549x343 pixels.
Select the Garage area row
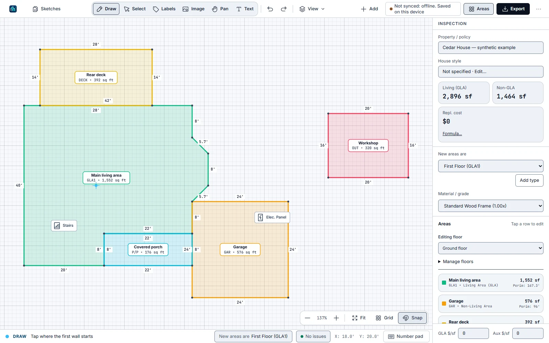(491, 304)
